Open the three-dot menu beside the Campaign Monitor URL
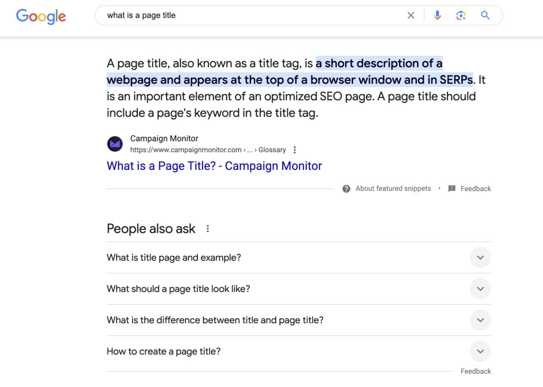This screenshot has width=543, height=387. (294, 150)
